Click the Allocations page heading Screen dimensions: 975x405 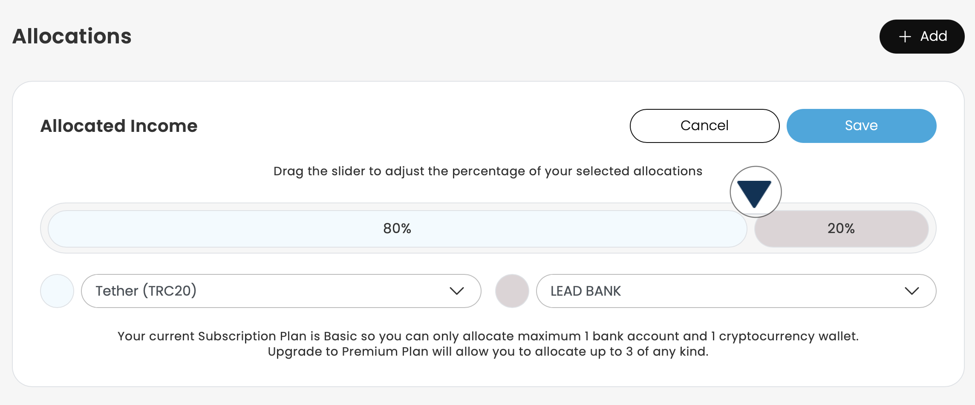(x=72, y=36)
